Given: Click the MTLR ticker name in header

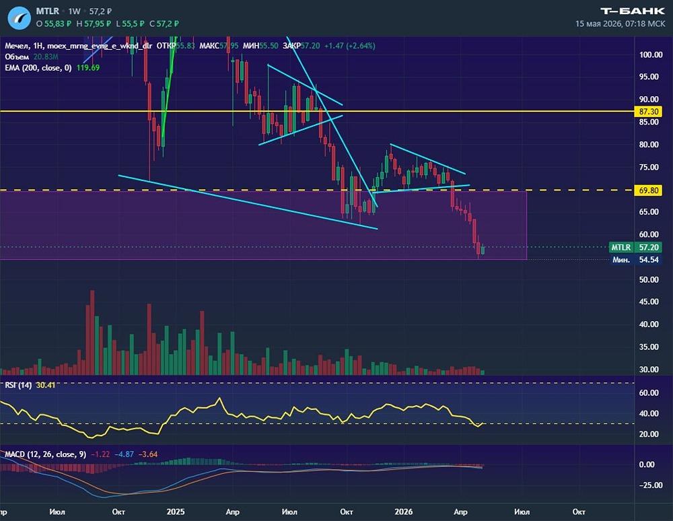Looking at the screenshot, I should click(47, 11).
